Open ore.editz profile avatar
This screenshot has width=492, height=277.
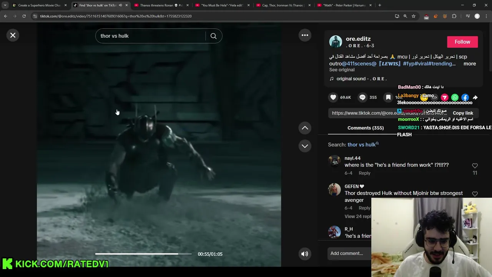(x=336, y=42)
